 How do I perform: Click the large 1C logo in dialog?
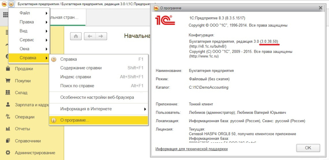click(165, 20)
